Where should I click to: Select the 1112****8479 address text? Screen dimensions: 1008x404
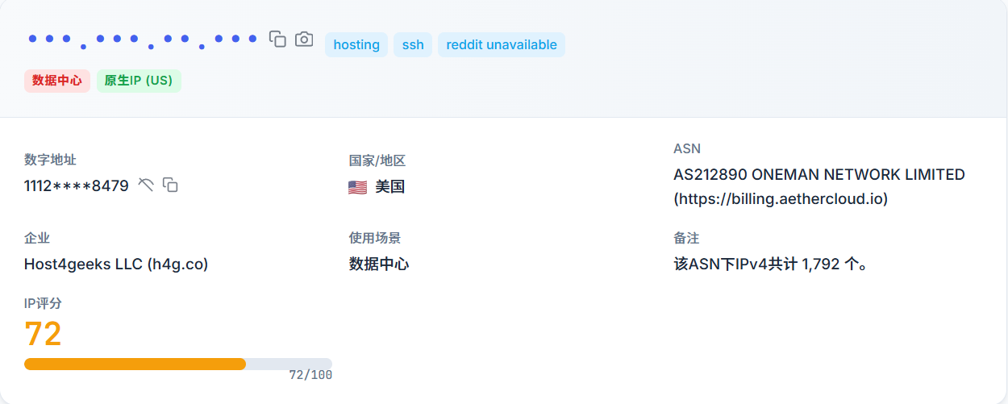tap(77, 185)
